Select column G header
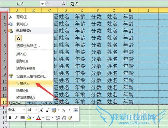This screenshot has width=168, height=128. click(x=114, y=10)
